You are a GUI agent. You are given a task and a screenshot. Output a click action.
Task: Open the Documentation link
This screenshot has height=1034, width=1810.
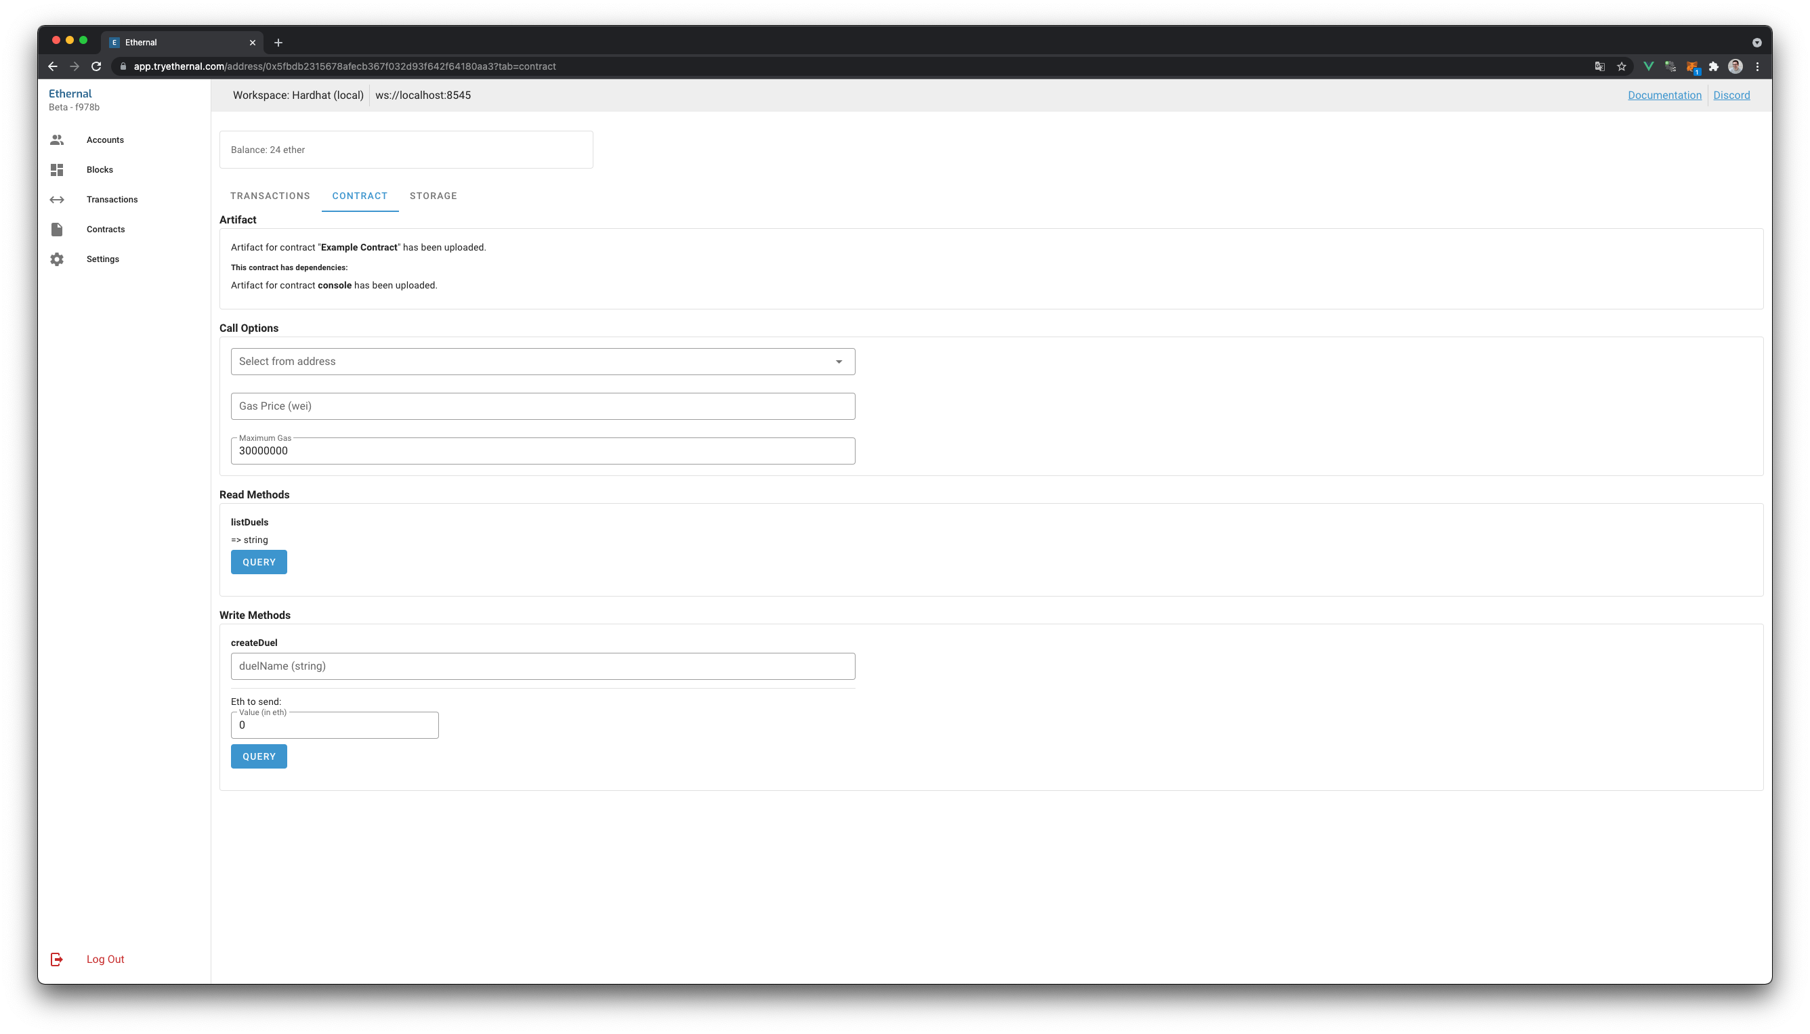(1664, 95)
